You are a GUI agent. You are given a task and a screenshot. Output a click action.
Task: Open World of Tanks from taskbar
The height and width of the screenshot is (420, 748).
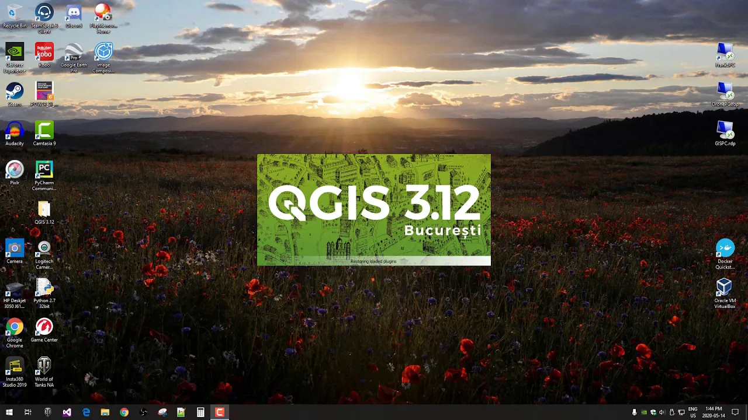tap(48, 412)
